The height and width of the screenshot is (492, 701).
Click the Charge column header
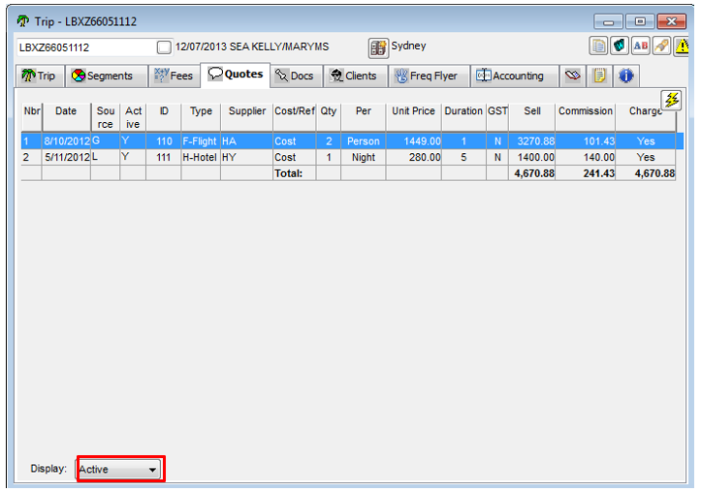click(646, 117)
